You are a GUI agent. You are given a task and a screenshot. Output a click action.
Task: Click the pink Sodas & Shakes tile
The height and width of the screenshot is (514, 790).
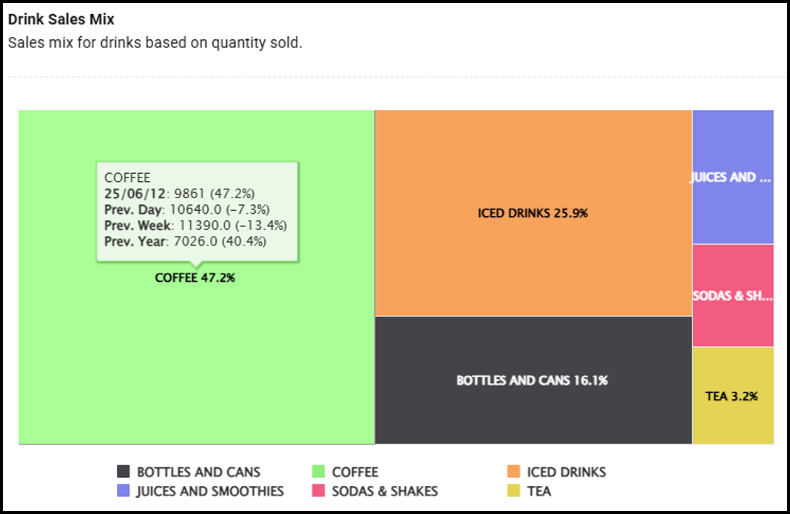733,296
